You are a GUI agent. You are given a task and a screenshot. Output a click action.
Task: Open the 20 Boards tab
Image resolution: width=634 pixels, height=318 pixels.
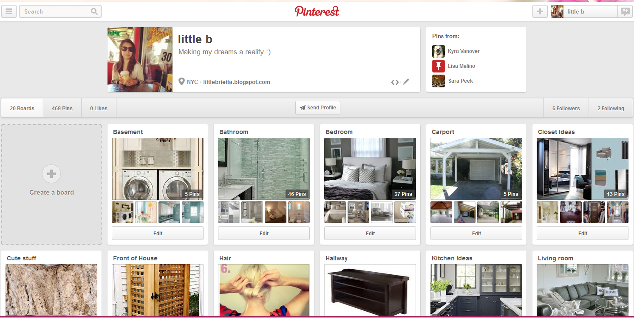pos(22,108)
